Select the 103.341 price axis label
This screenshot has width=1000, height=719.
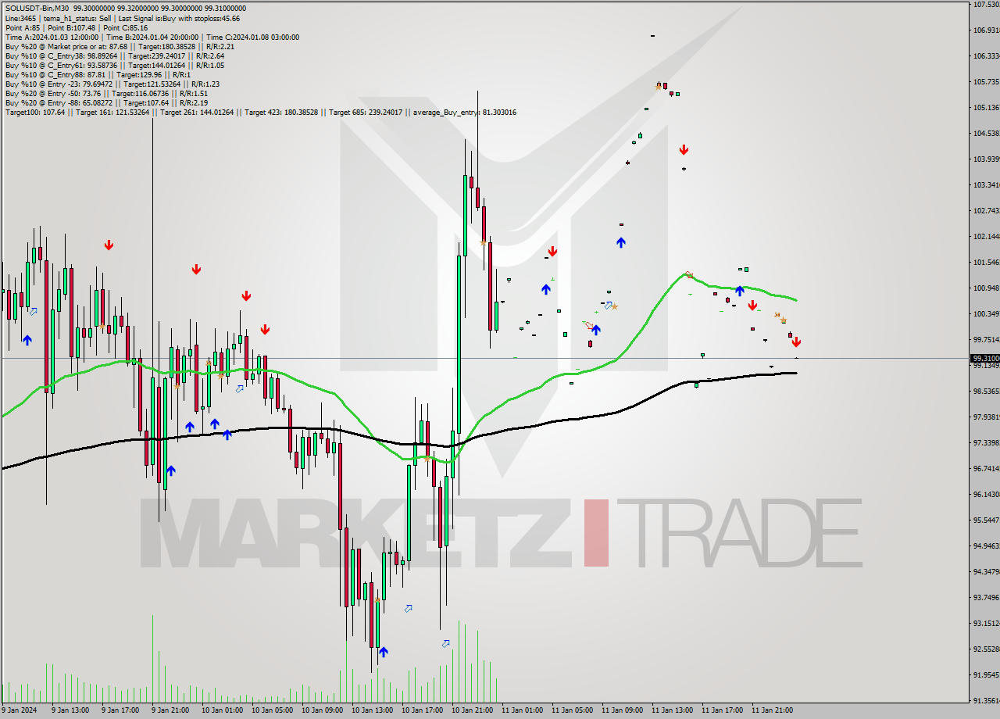986,184
